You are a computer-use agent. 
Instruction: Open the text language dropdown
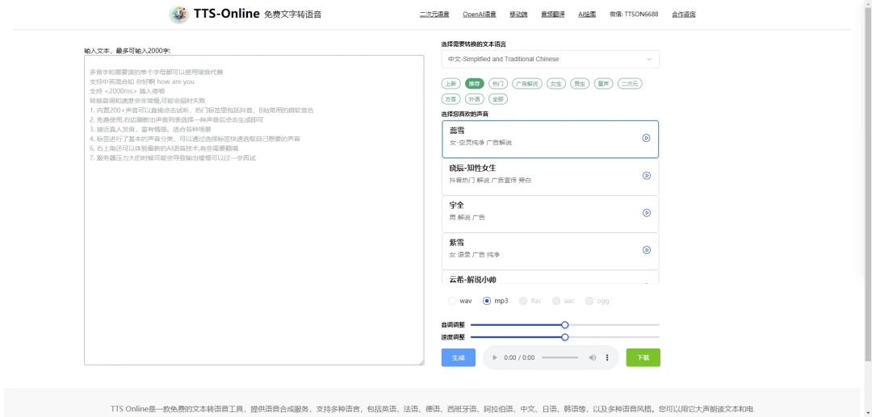pos(550,60)
